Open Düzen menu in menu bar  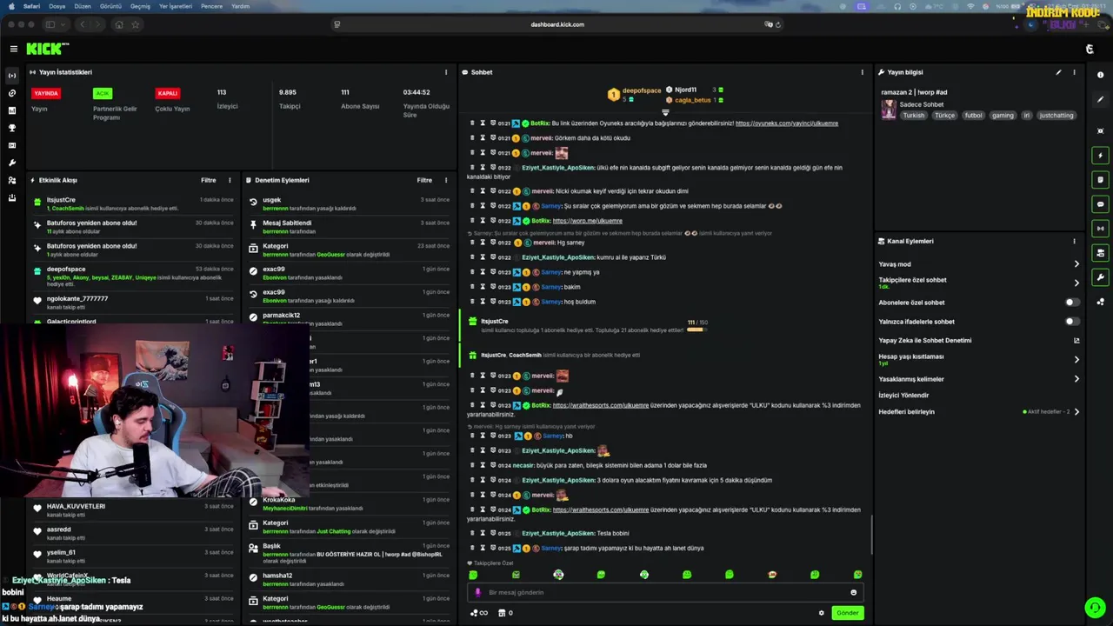pyautogui.click(x=83, y=6)
